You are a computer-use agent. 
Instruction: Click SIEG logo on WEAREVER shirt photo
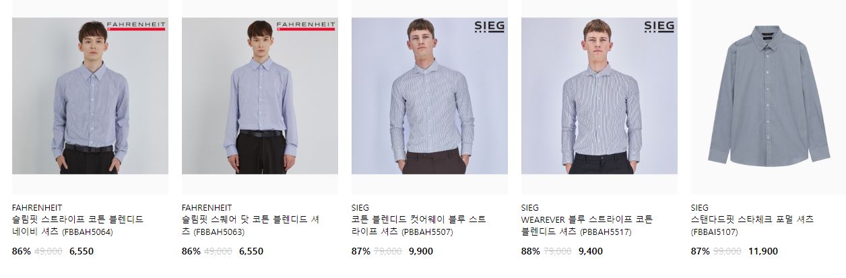tap(659, 26)
